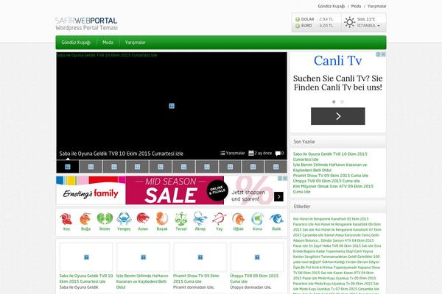The width and height of the screenshot is (442, 294).
Task: Open the Boğa zodiac sign icon
Action: [x=85, y=219]
